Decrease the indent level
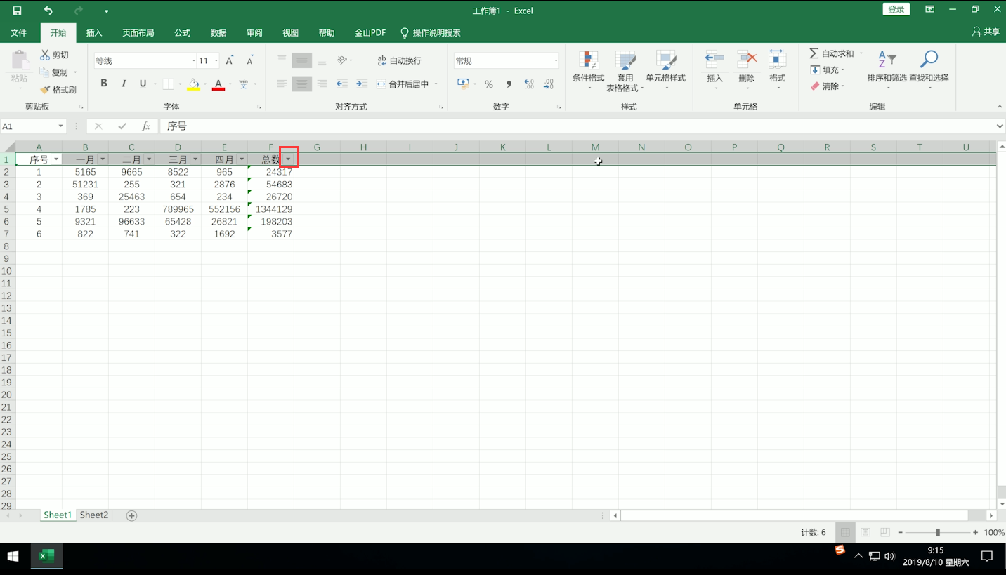The width and height of the screenshot is (1006, 575). pos(342,84)
